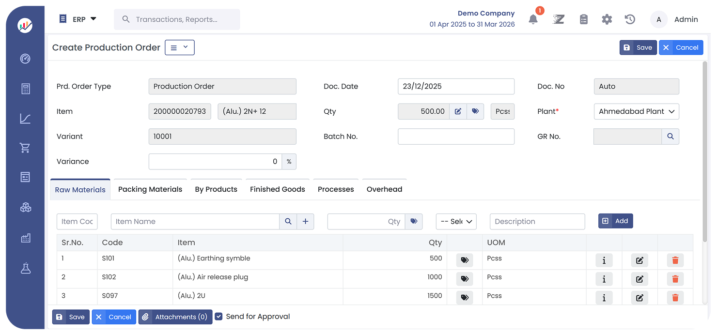Click the Add button for raw materials
717x335 pixels.
(615, 221)
